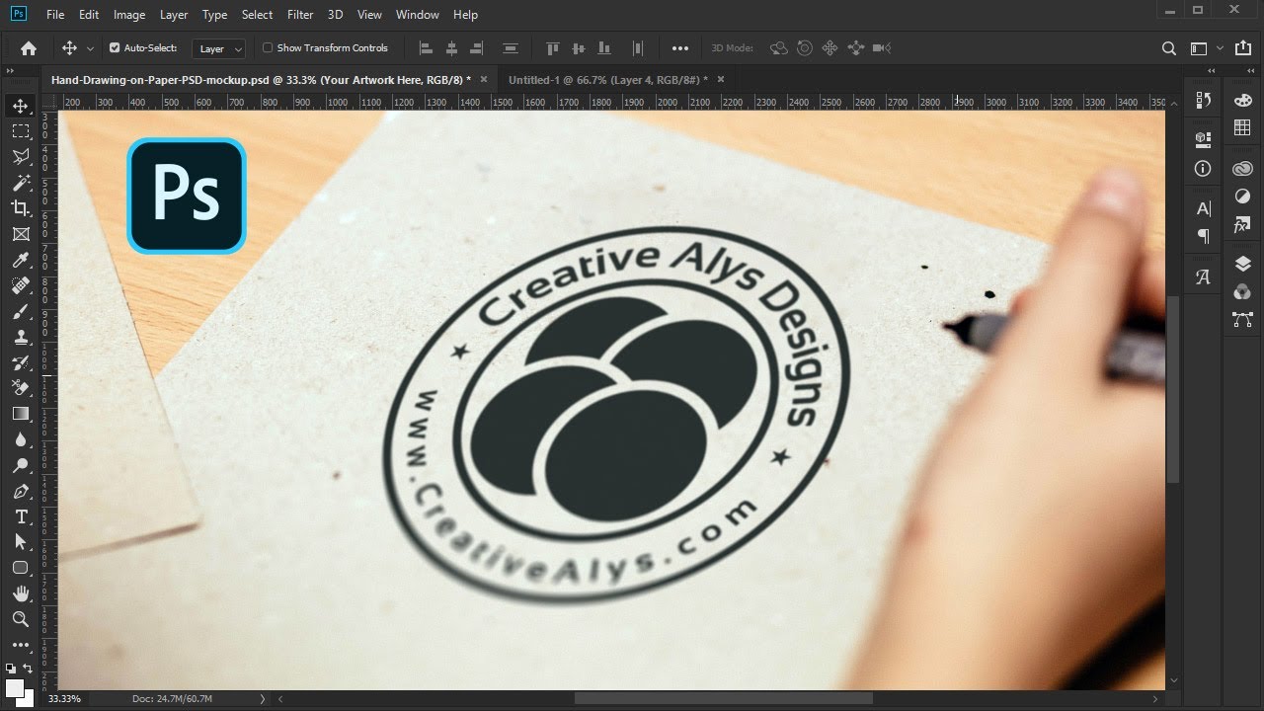Image resolution: width=1264 pixels, height=711 pixels.
Task: Open the Layer menu
Action: point(174,15)
